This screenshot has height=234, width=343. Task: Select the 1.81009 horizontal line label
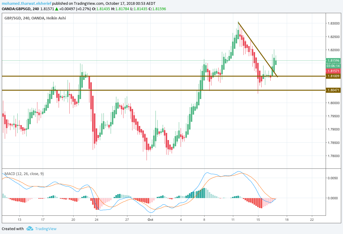coord(333,76)
